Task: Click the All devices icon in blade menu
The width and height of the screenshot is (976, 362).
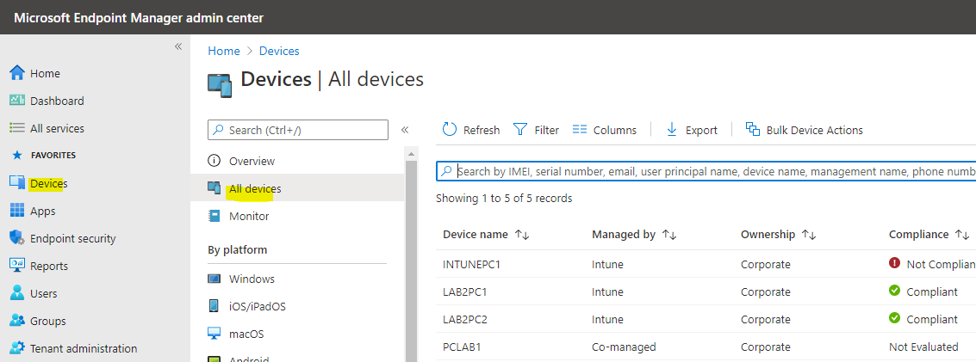Action: pyautogui.click(x=214, y=187)
